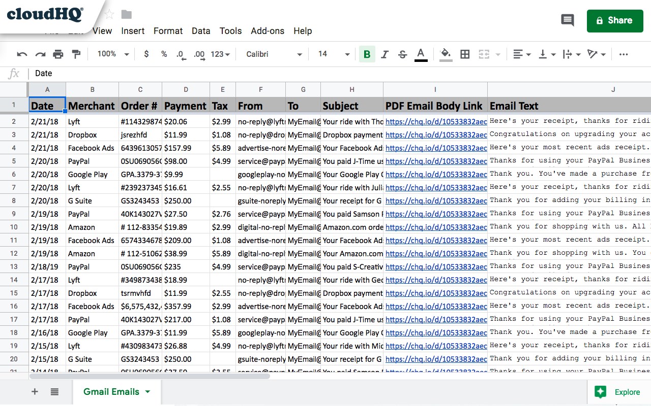Screen dimensions: 651x406
Task: Select column A header
Action: click(x=47, y=89)
